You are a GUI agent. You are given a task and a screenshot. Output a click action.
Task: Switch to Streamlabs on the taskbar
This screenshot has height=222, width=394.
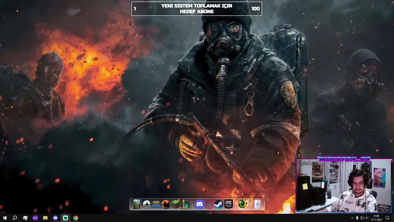coord(66,218)
